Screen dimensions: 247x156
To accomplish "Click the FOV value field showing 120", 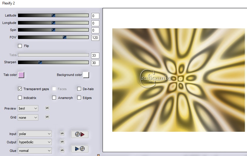I will coord(95,38).
